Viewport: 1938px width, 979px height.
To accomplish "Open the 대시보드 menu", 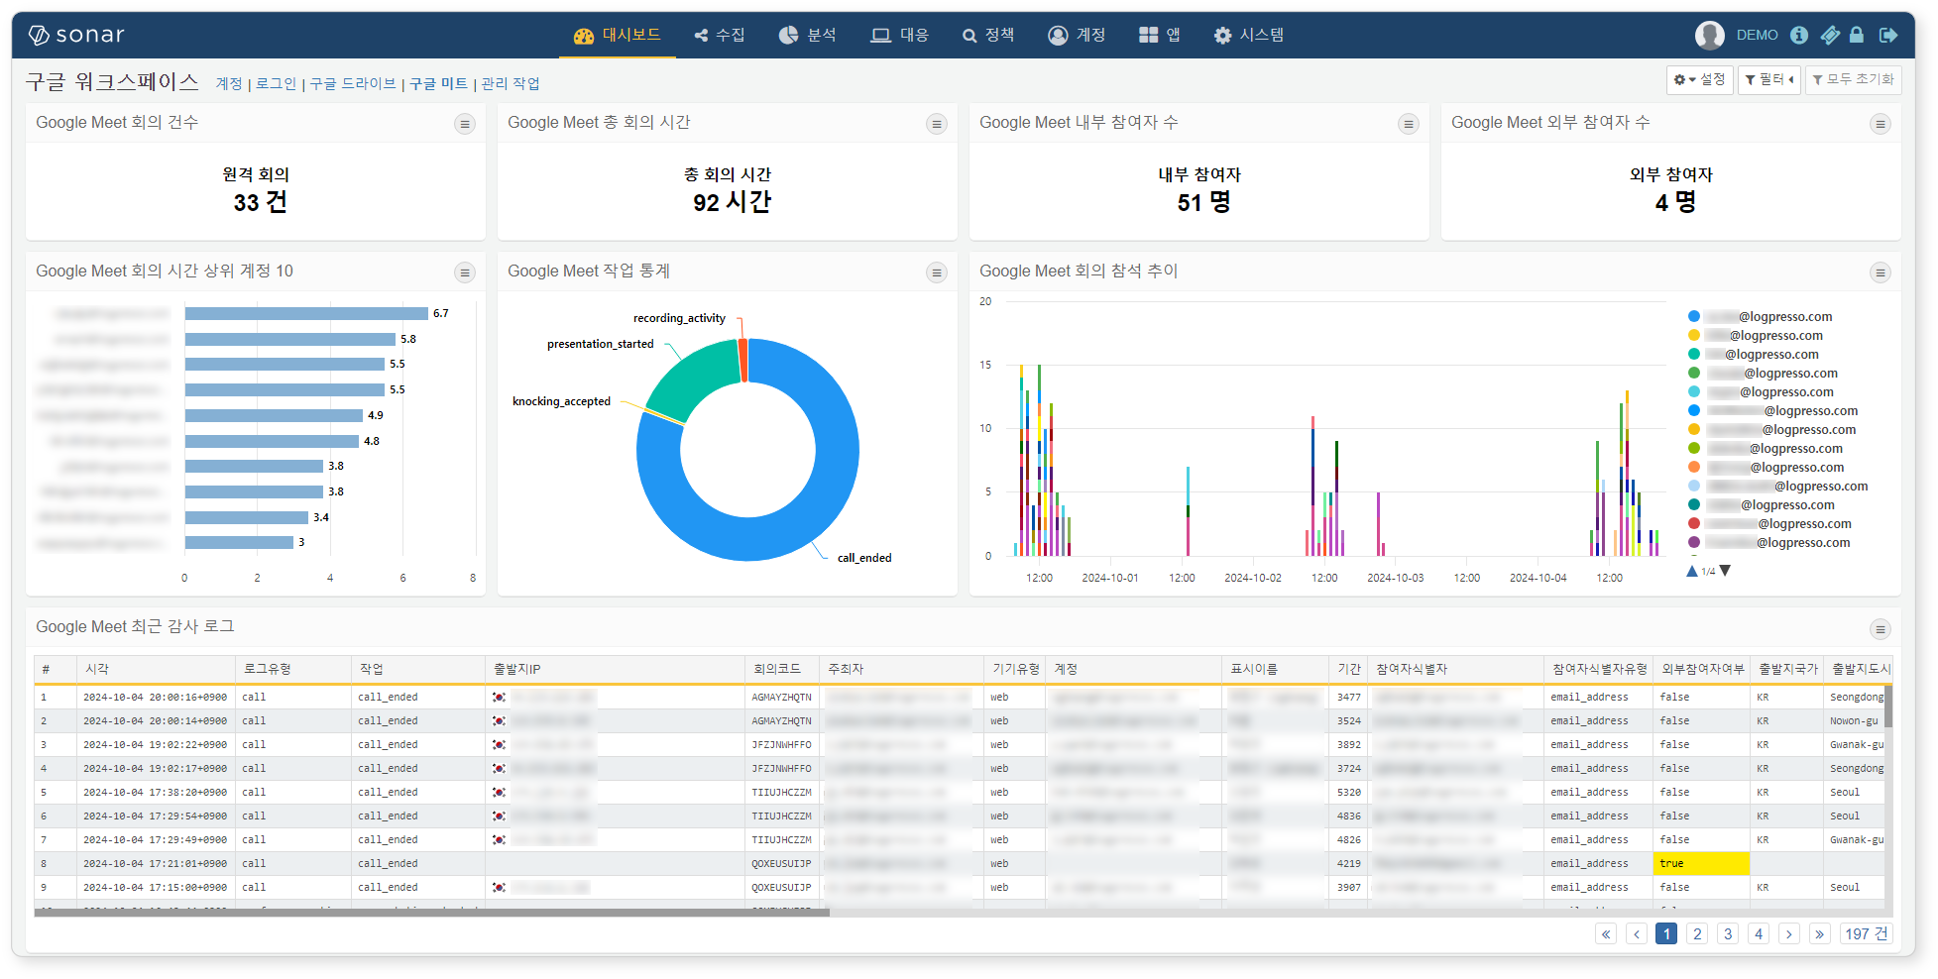I will (x=618, y=35).
